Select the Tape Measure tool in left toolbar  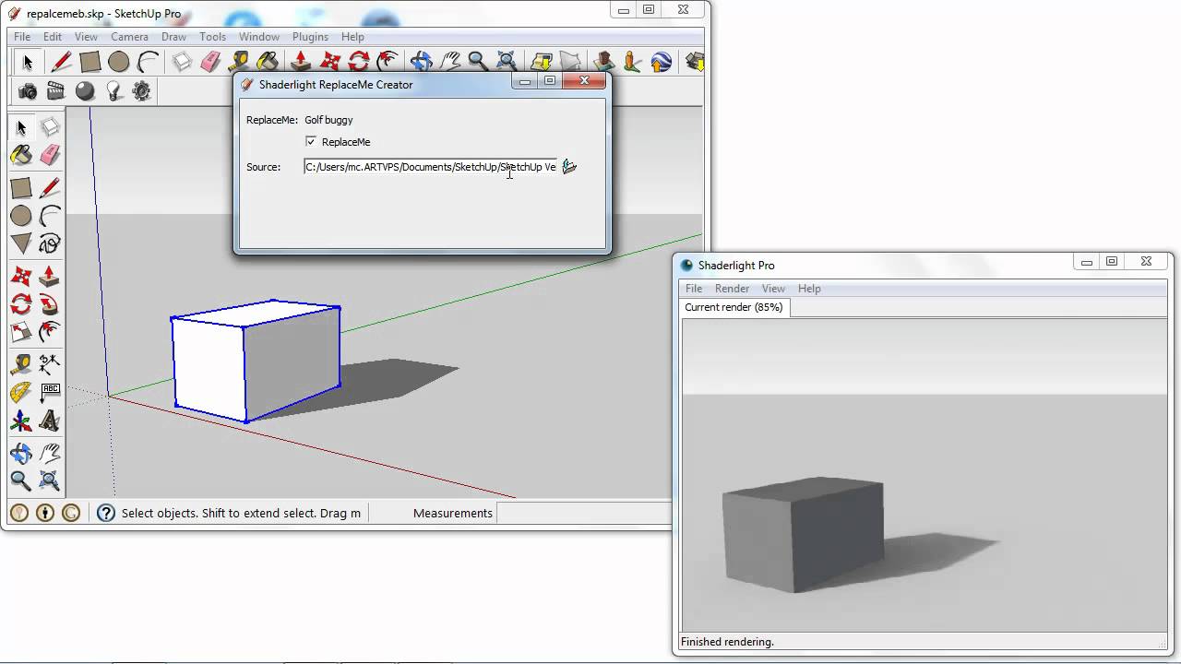coord(21,364)
